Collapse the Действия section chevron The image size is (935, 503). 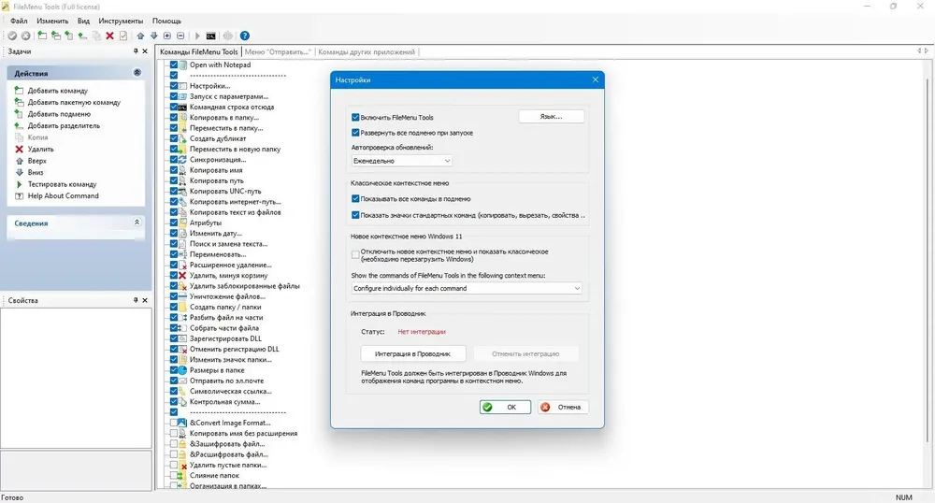pos(137,72)
